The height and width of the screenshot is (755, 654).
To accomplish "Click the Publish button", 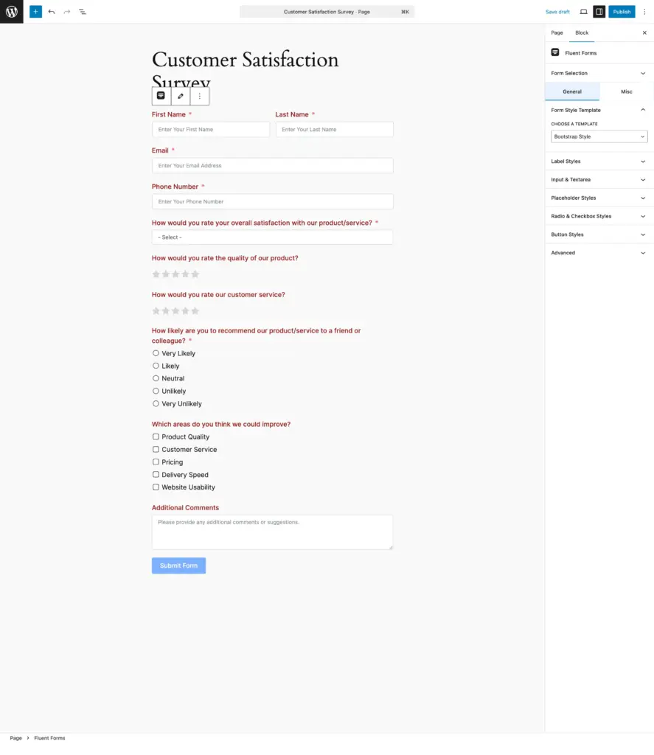I will point(622,12).
